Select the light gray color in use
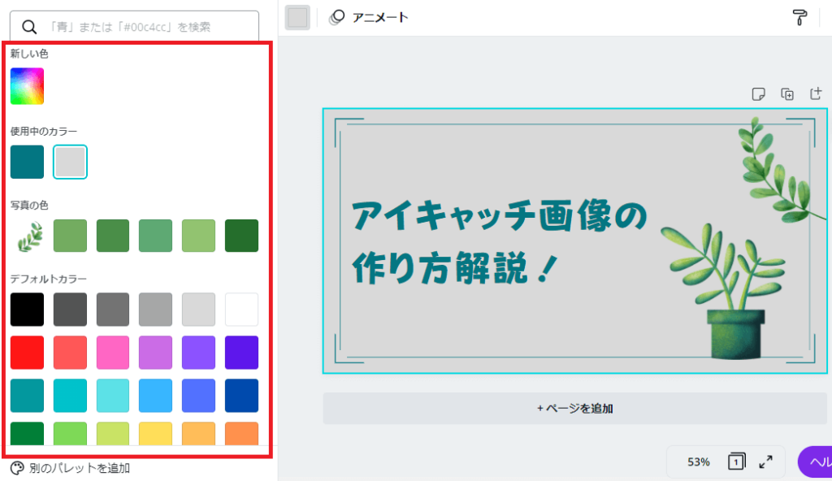Viewport: 832px width, 481px height. click(70, 162)
